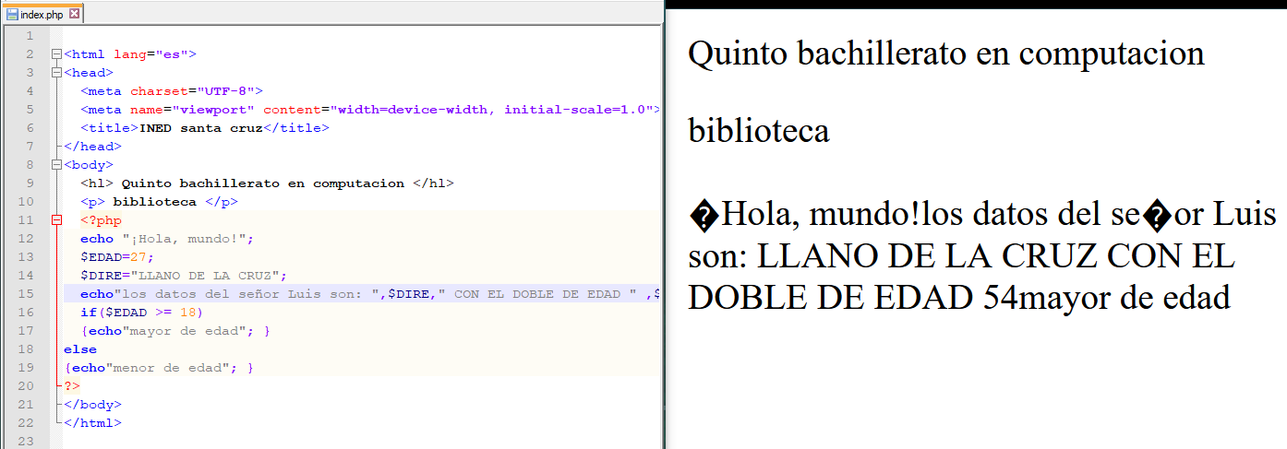
Task: Click the rendered heading Quinto bachillerato en computacion
Action: [946, 53]
